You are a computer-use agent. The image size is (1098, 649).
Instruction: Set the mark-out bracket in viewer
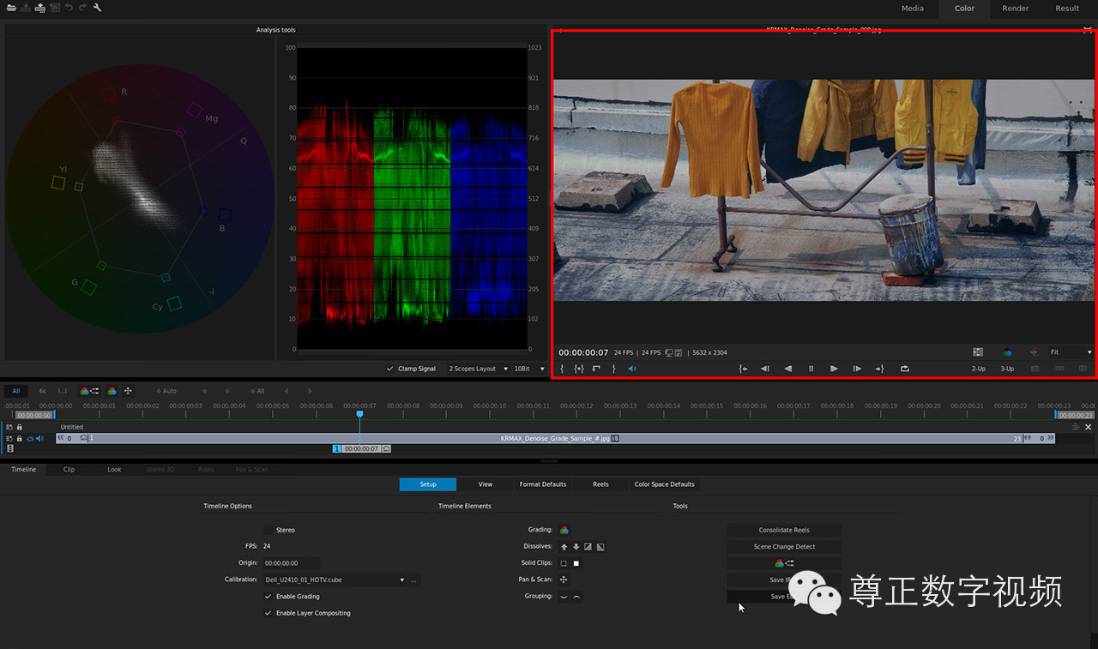coord(613,369)
